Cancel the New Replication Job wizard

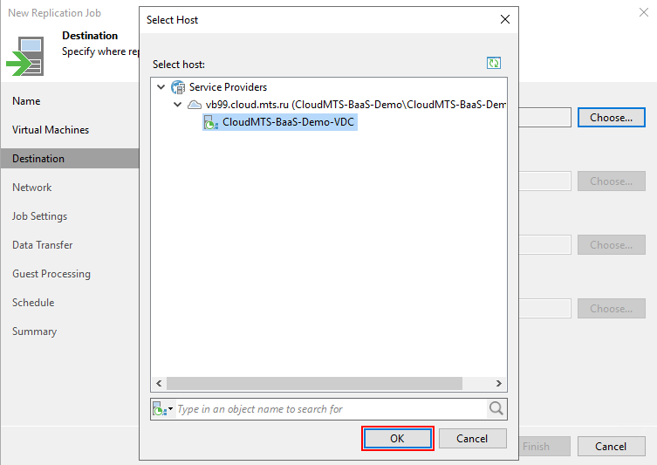point(611,447)
